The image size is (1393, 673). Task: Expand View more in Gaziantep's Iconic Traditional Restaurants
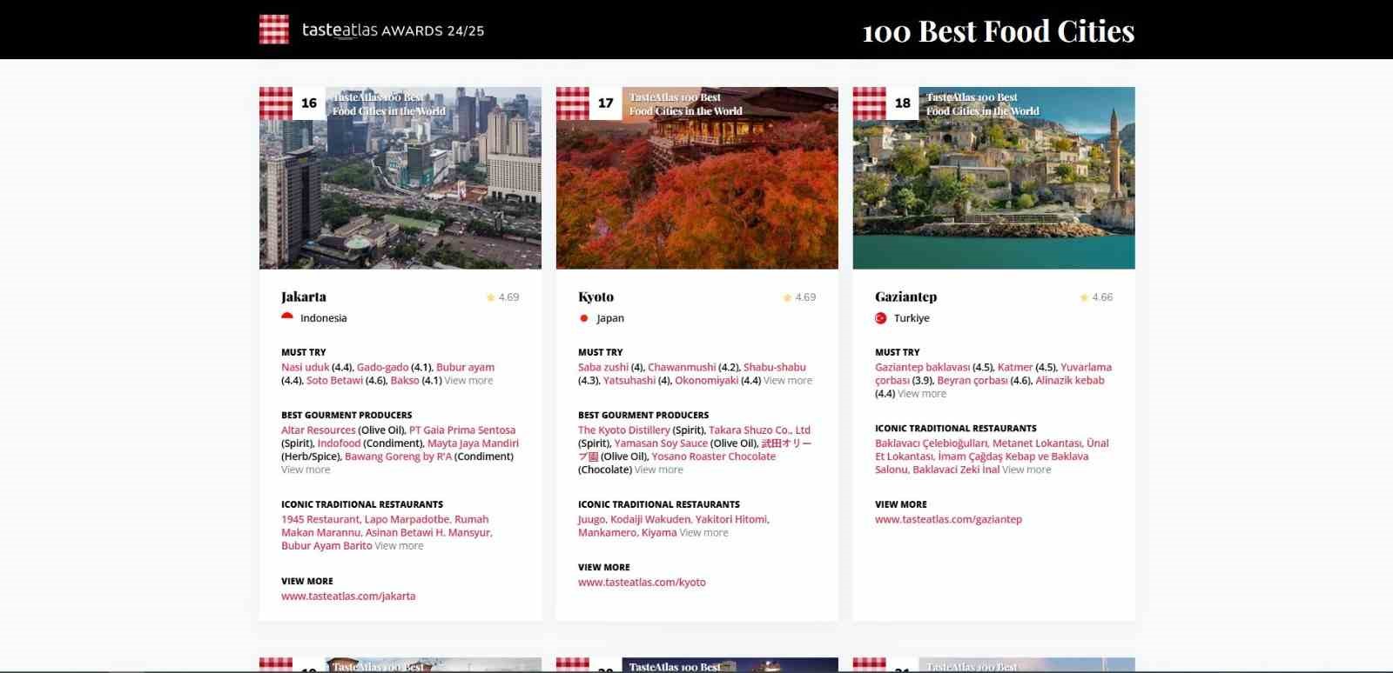[1026, 470]
